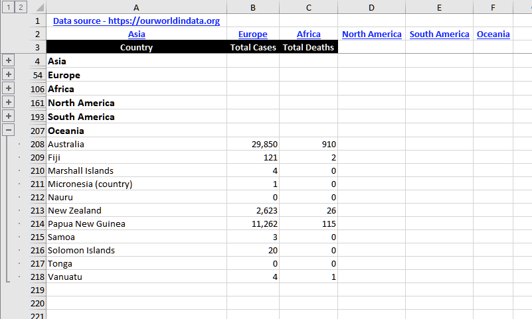532x319 pixels.
Task: Select the Micronesia (country) cell
Action: 136,184
